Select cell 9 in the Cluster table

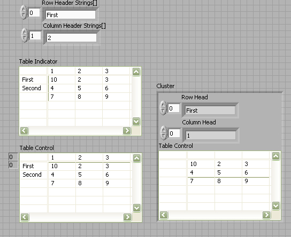[x=256, y=181]
